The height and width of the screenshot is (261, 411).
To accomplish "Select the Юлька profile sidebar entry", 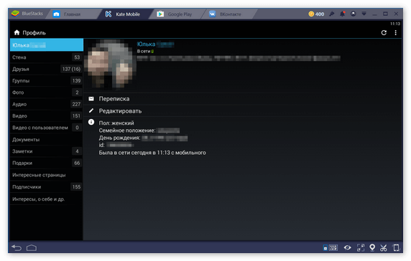I will (x=47, y=45).
